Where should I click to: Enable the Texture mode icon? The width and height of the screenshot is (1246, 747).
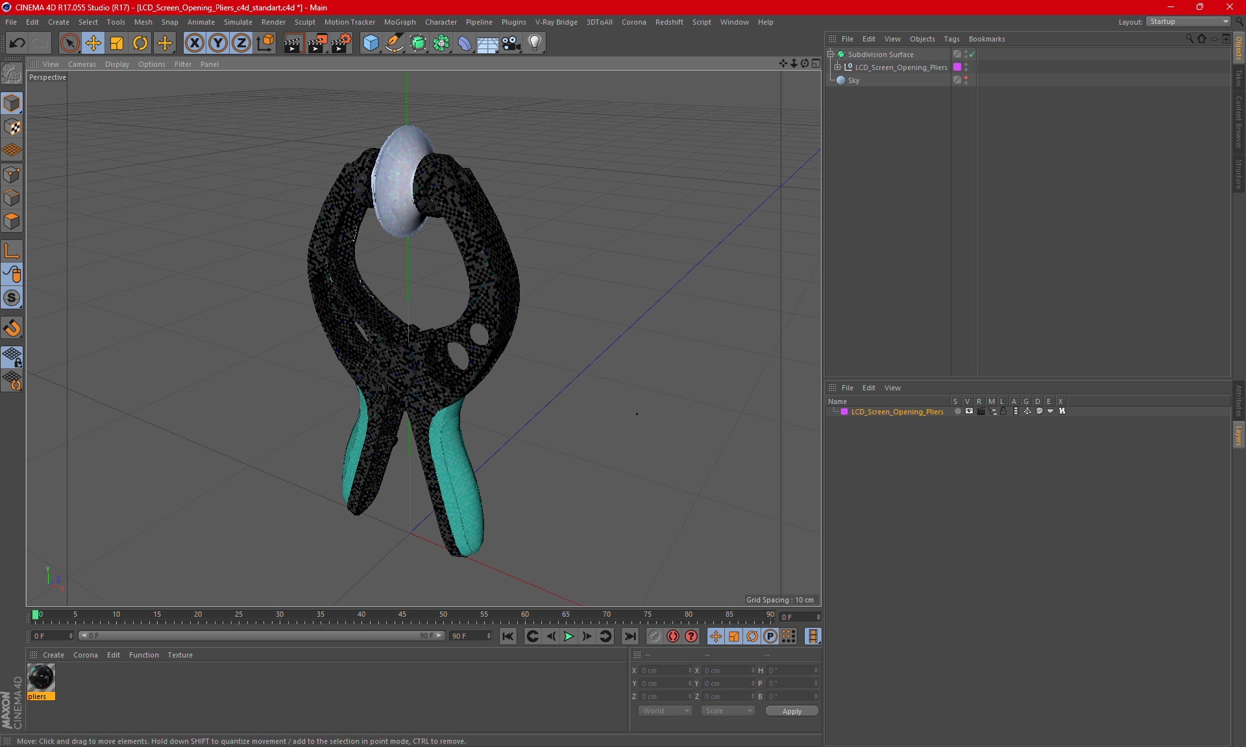(12, 127)
